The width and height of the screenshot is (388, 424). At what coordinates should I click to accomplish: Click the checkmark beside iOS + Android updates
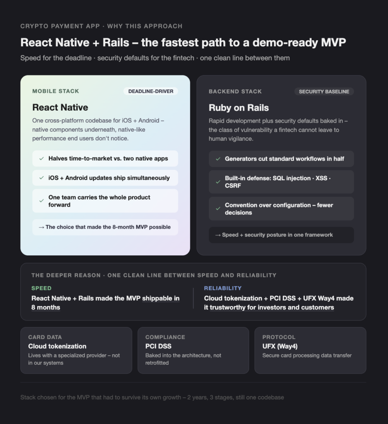coord(41,178)
